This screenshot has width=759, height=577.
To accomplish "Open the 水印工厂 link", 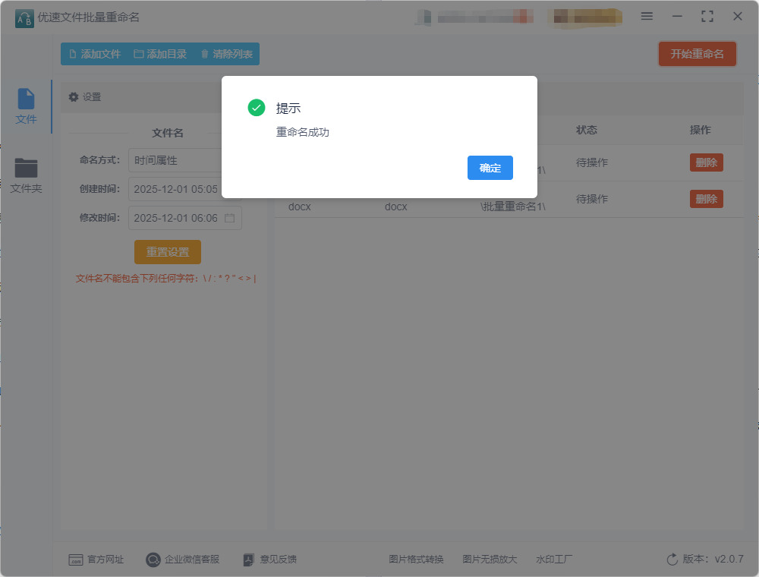I will [554, 559].
